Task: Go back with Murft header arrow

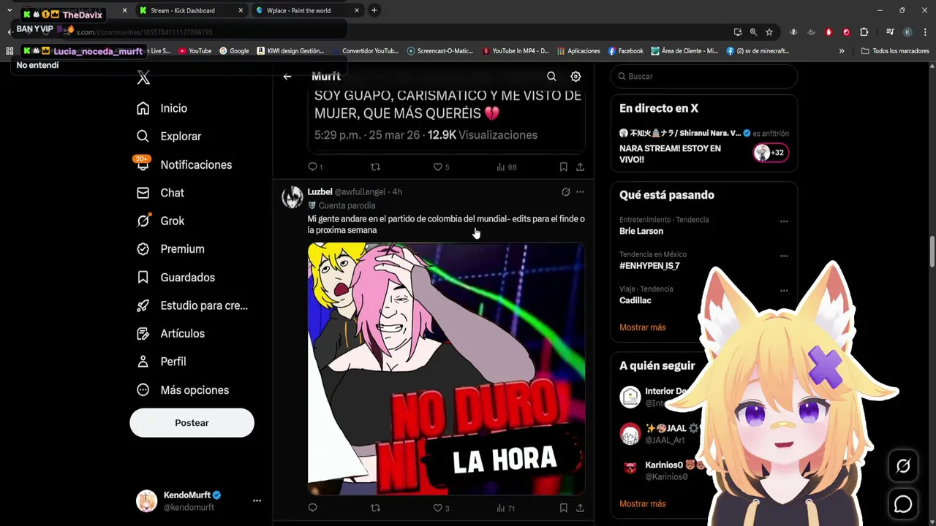Action: click(287, 77)
